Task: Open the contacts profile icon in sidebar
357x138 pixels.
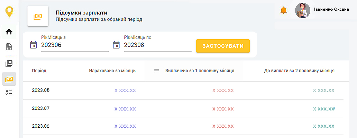Action: (x=9, y=63)
